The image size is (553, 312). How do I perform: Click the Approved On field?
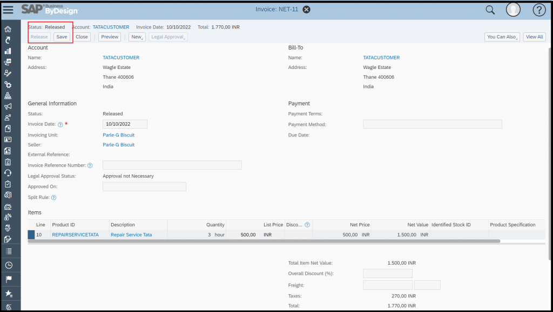tap(144, 187)
